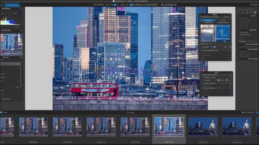Close the floating DETAIL palette
259x145 pixels.
[x=199, y=14]
